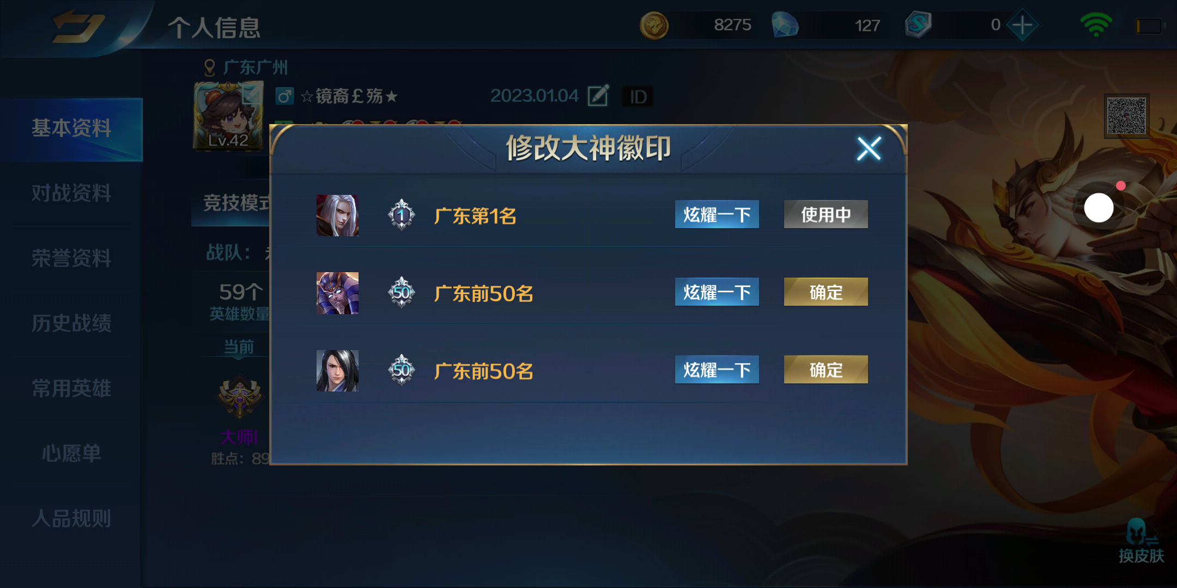Tap the white floating record button

(1099, 207)
